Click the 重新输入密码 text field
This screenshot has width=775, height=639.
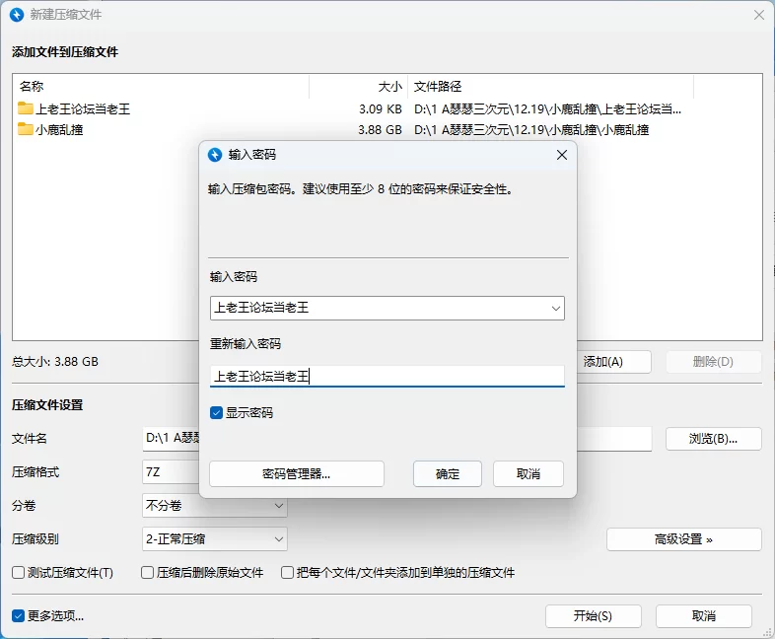[387, 377]
